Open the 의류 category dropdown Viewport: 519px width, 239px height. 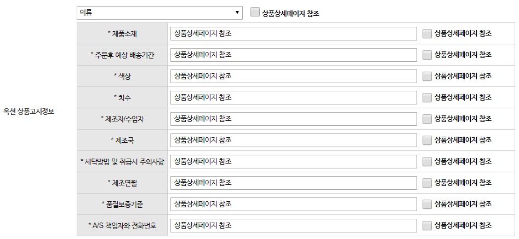point(159,13)
